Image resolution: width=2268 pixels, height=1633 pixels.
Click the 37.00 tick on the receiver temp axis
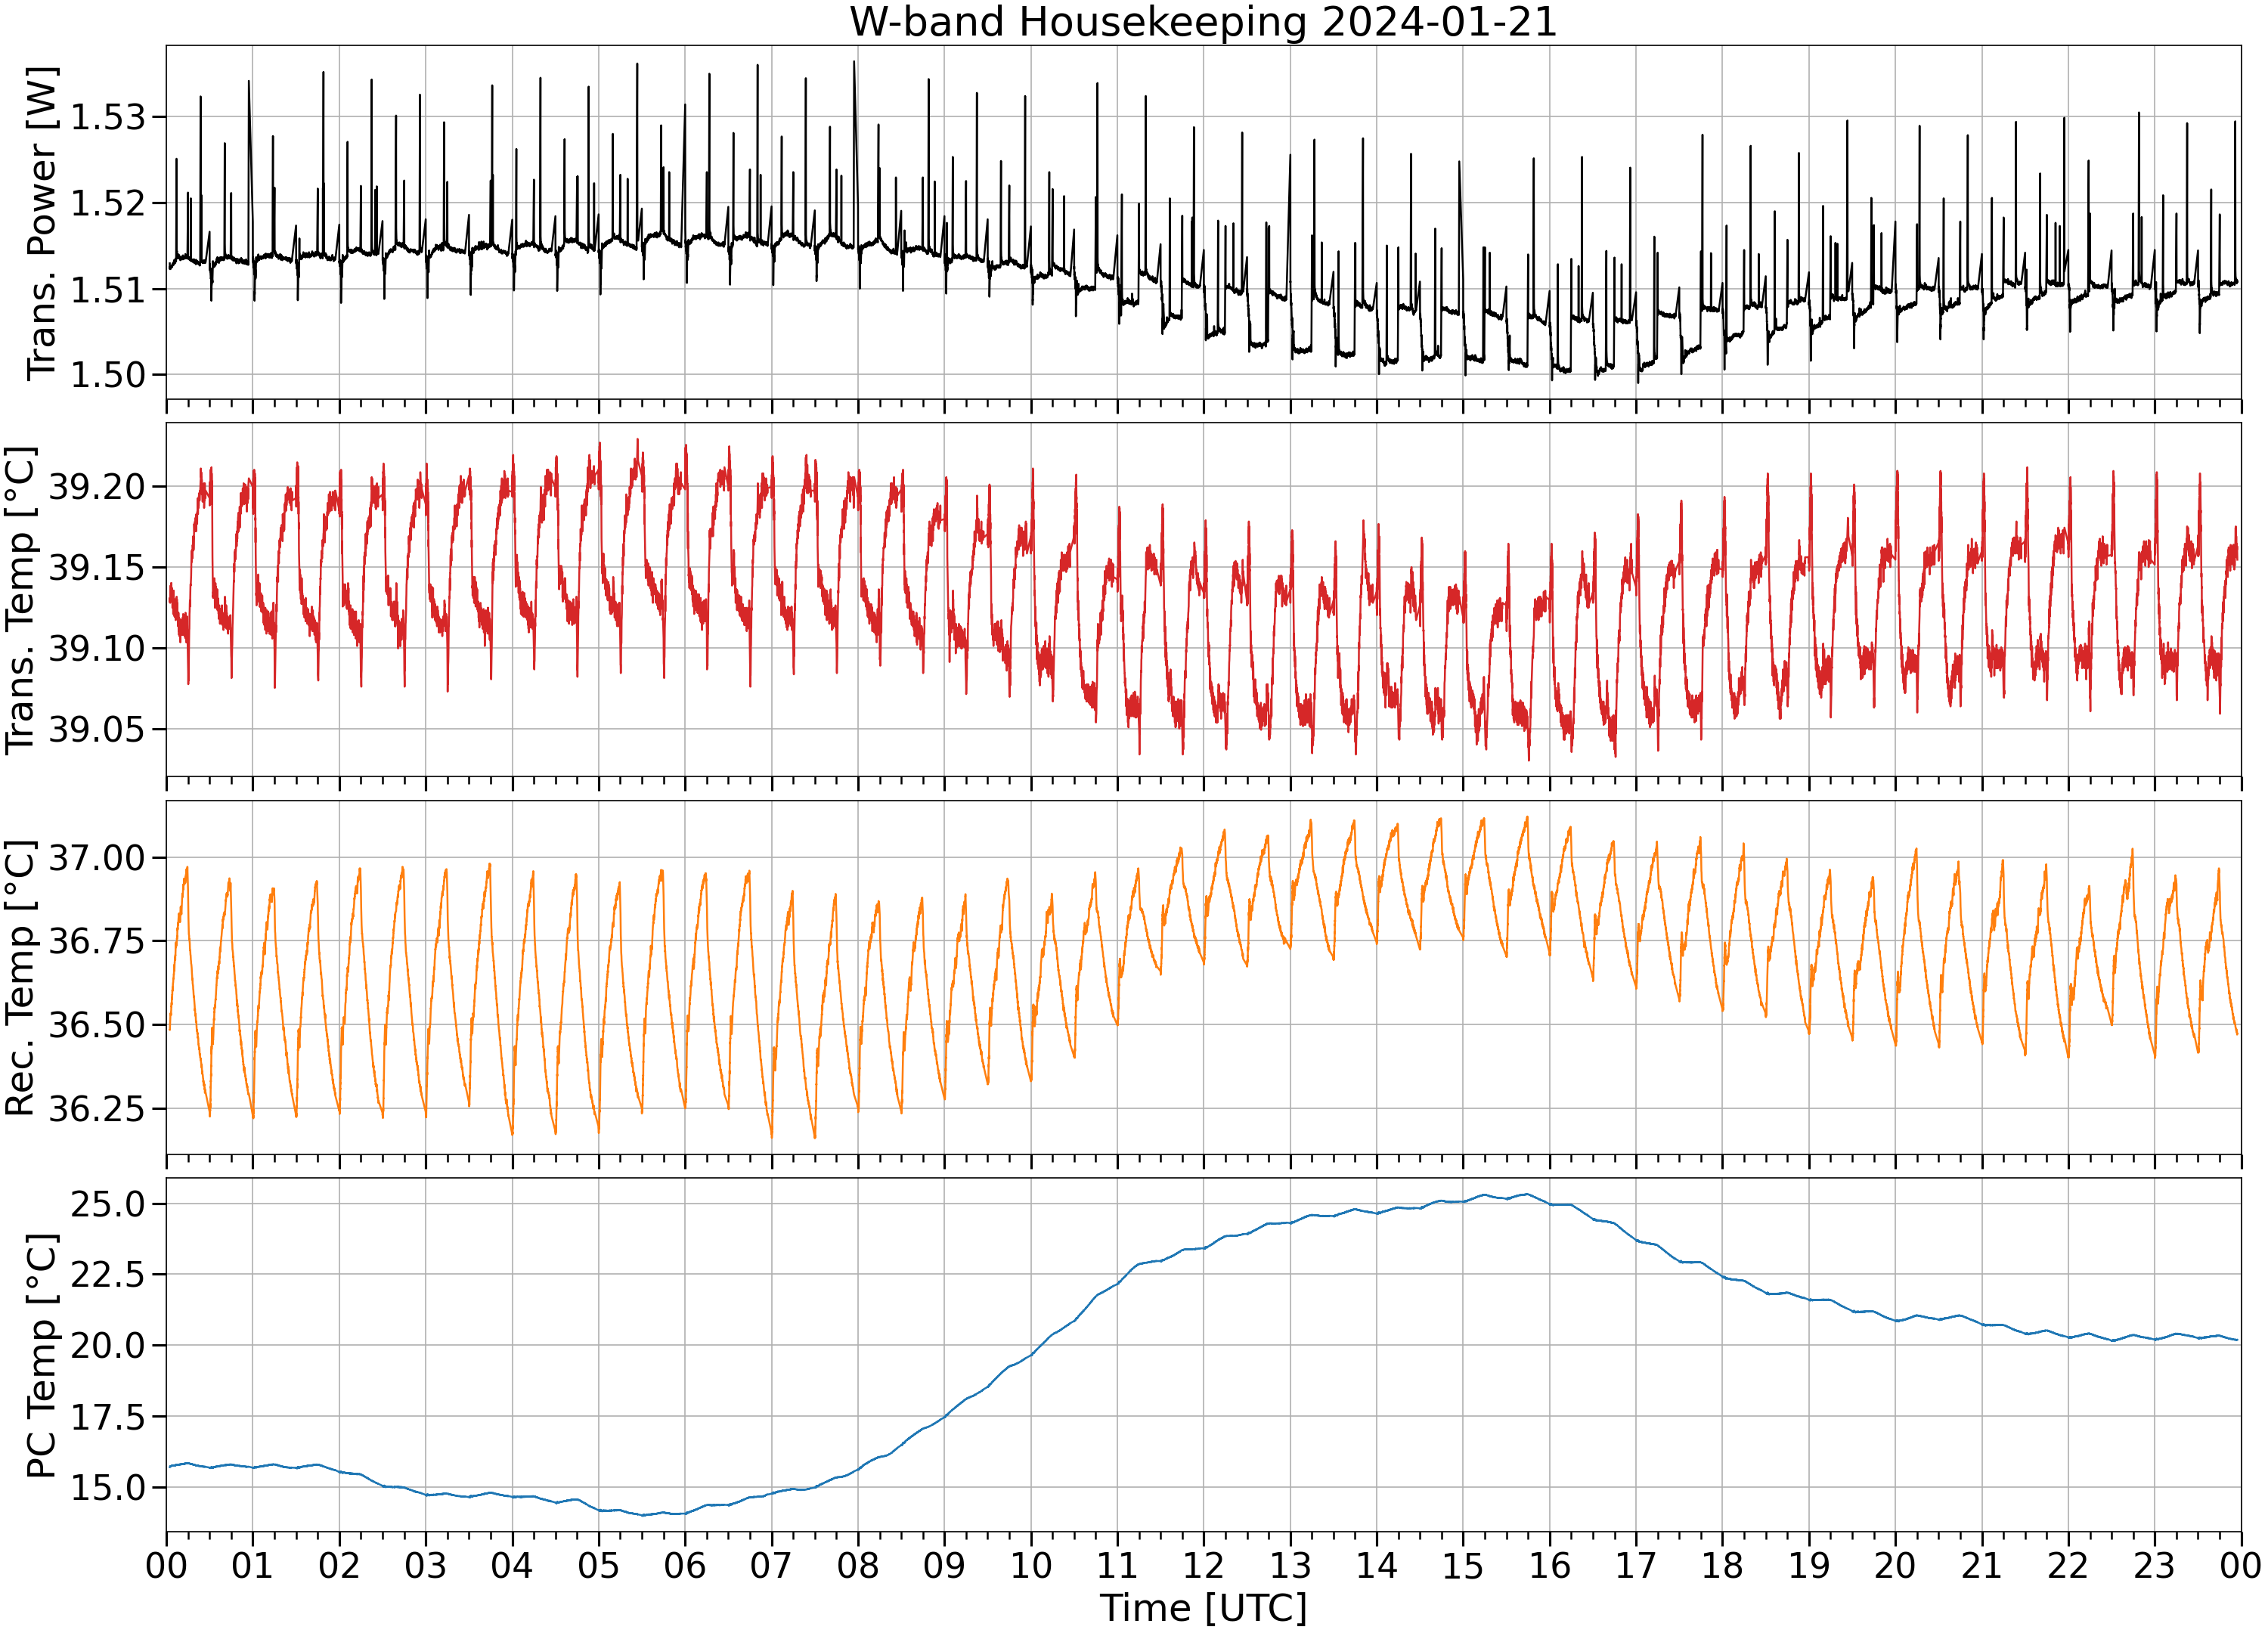coord(97,857)
